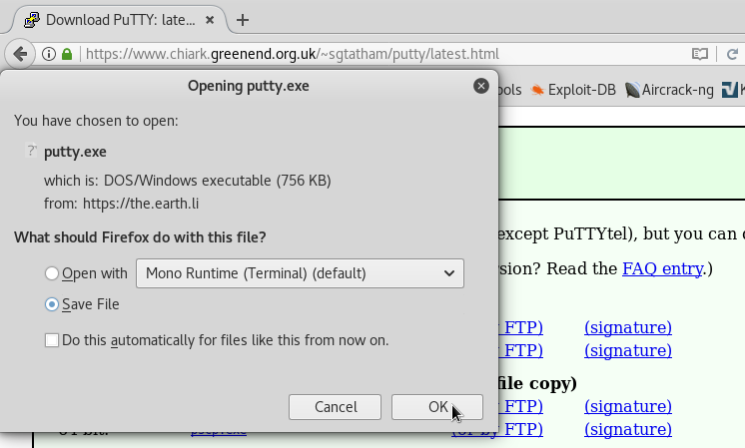This screenshot has height=448, width=745.
Task: Reload the page with the refresh icon
Action: (732, 54)
